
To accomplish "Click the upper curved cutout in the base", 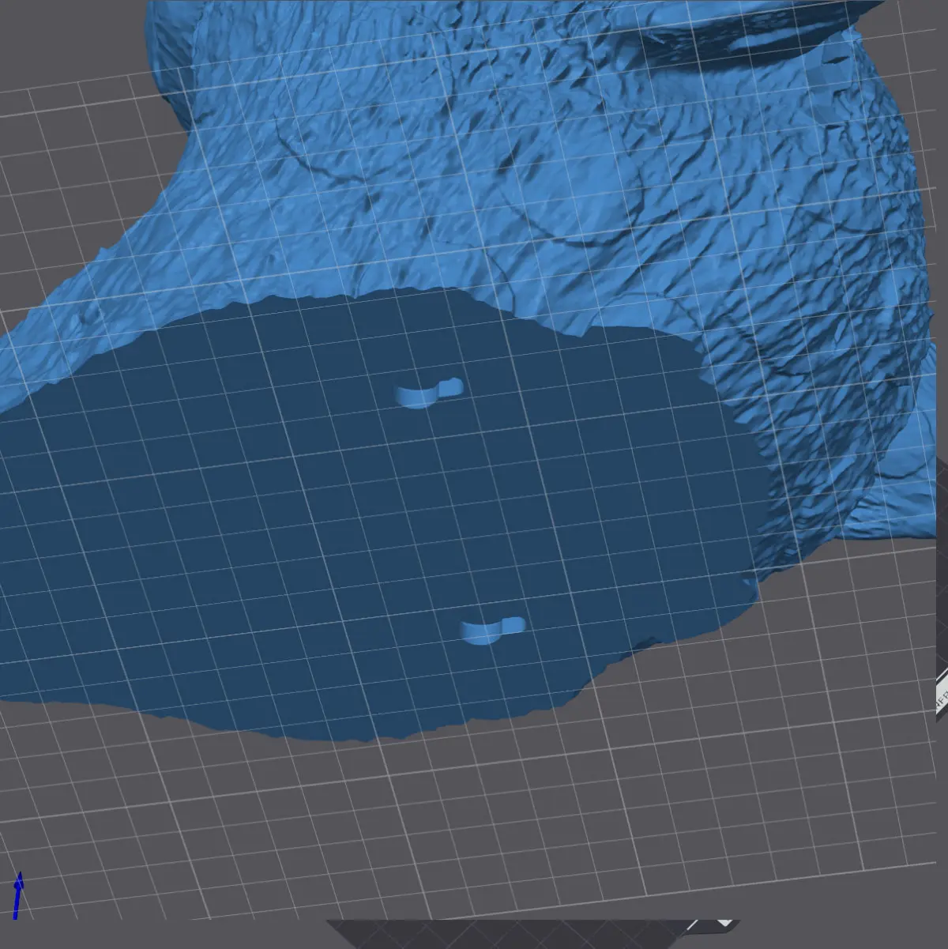I will [429, 392].
